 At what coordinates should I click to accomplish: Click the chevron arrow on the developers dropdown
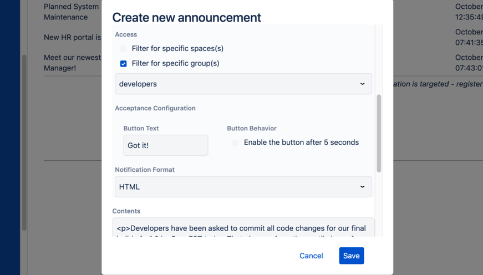tap(362, 84)
